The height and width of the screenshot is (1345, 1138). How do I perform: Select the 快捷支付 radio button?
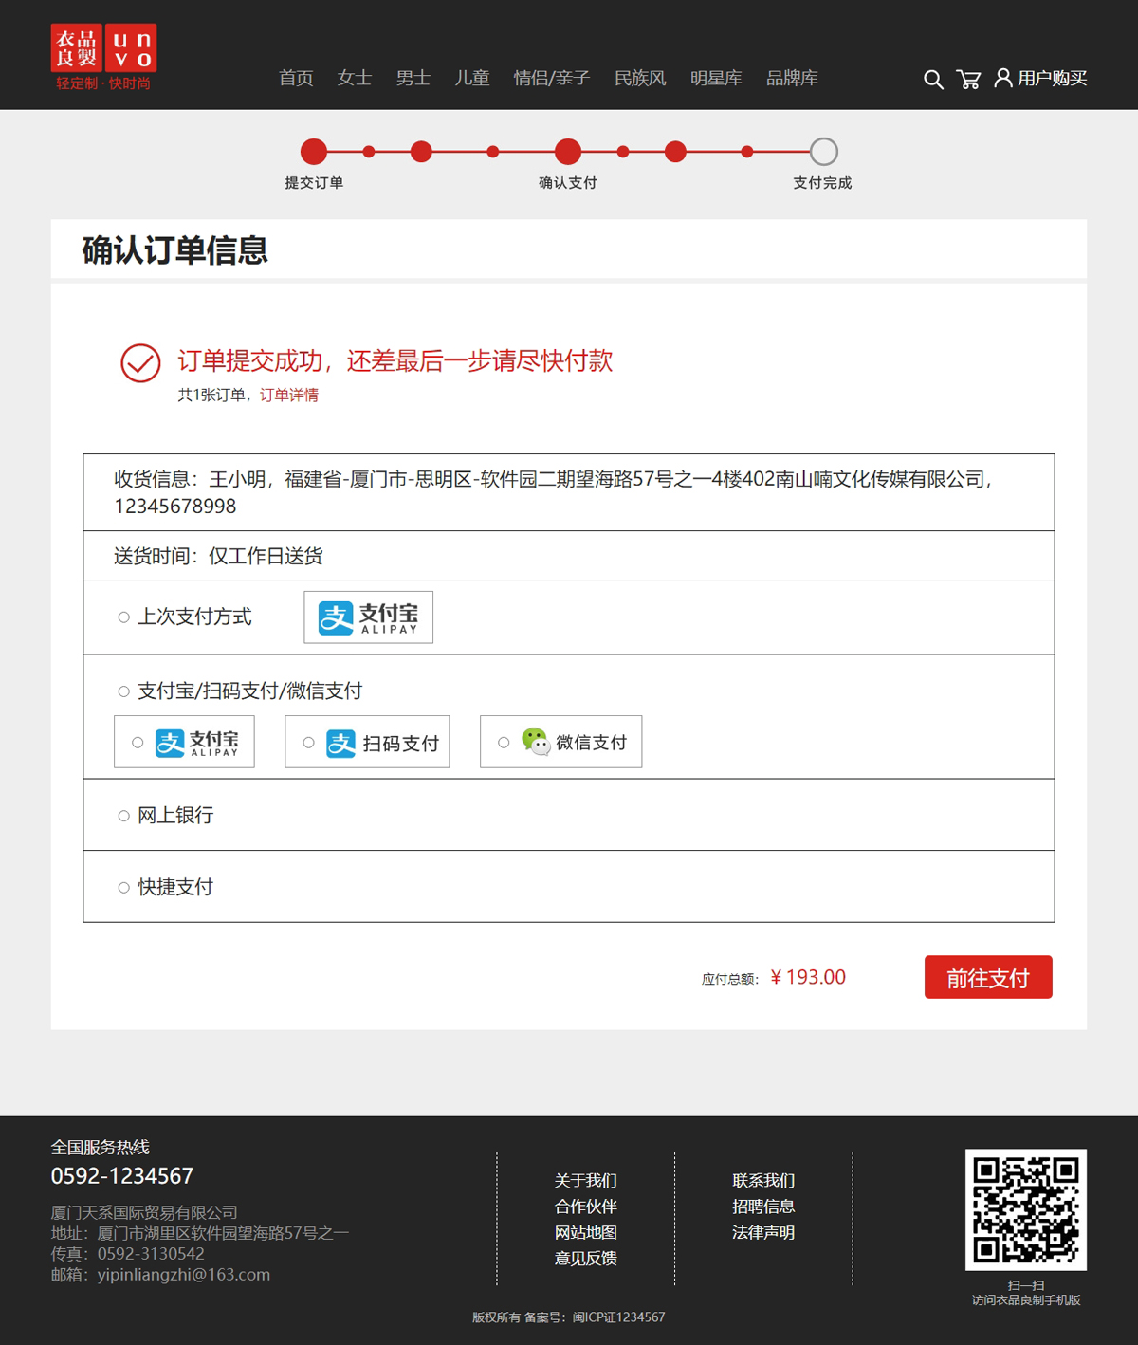[123, 888]
